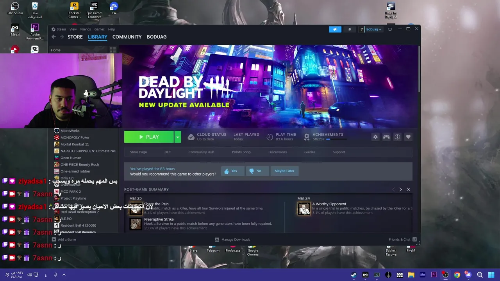Open Preemptive Strike achievement icon
The height and width of the screenshot is (281, 500).
pyautogui.click(x=136, y=224)
